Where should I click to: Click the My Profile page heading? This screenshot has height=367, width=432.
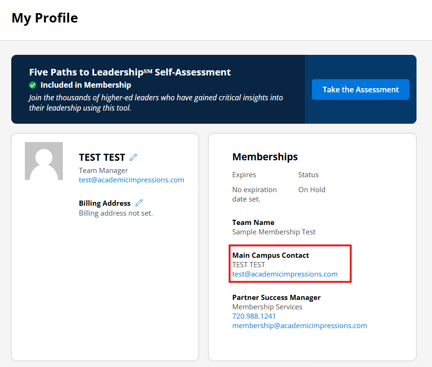point(45,18)
